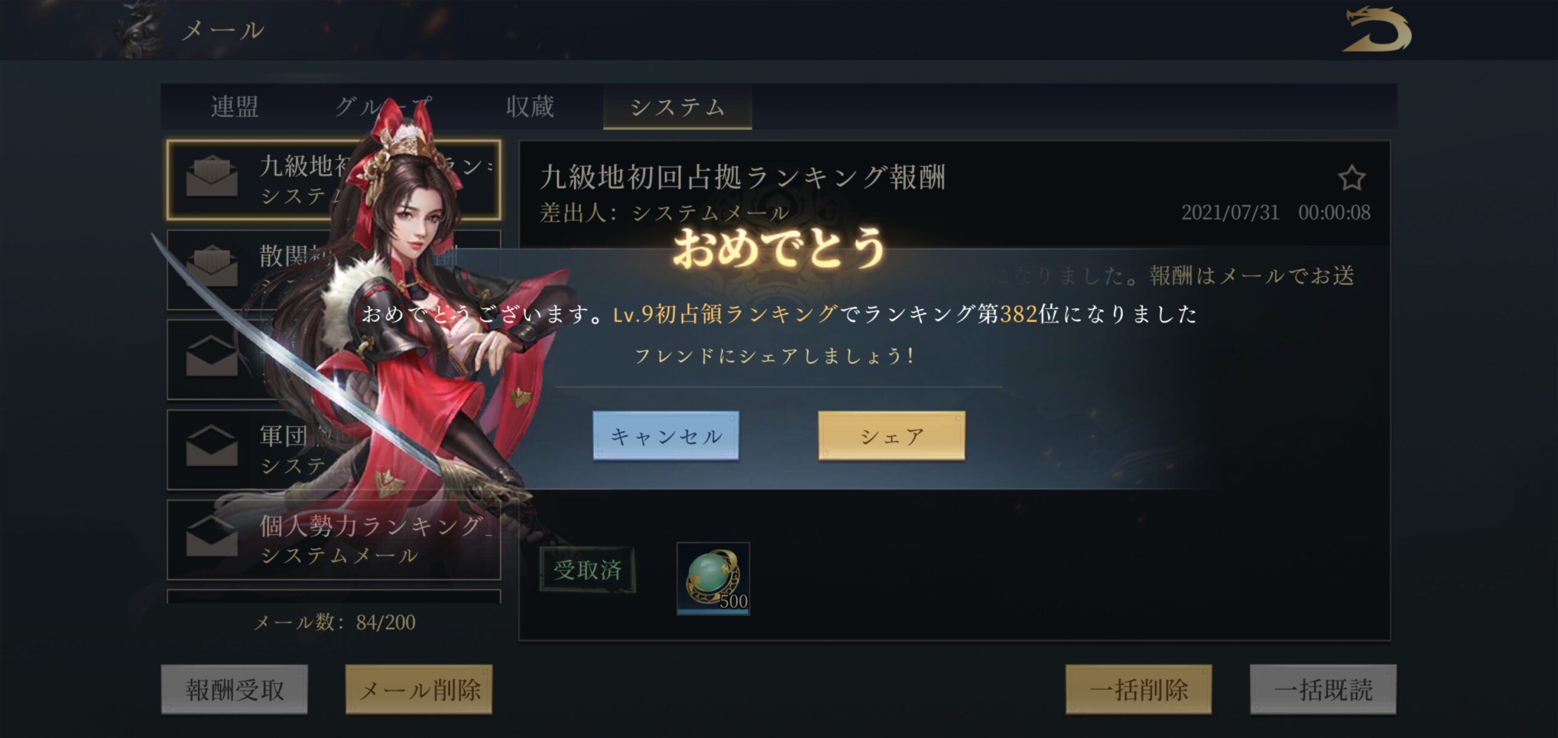This screenshot has width=1558, height=738.
Task: Click the シェア button
Action: click(x=892, y=436)
